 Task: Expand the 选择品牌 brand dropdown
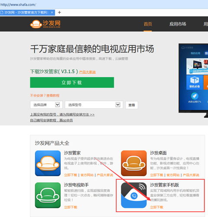point(46,105)
